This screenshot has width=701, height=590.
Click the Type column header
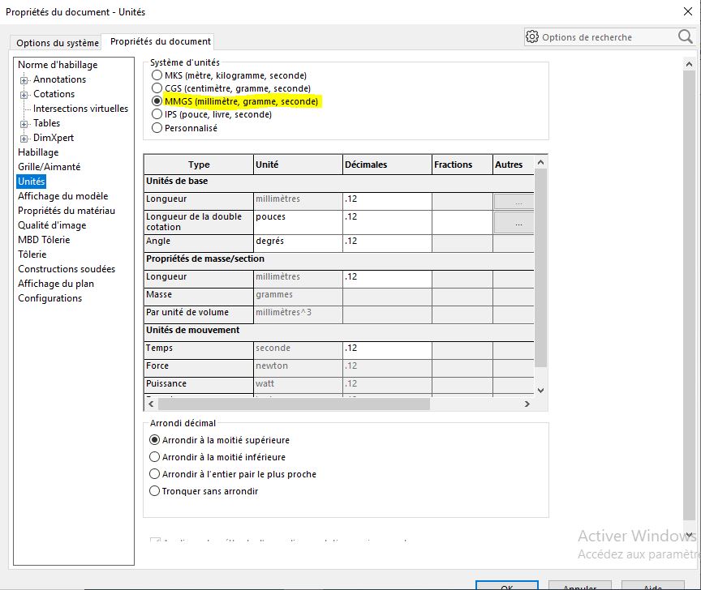pyautogui.click(x=199, y=165)
